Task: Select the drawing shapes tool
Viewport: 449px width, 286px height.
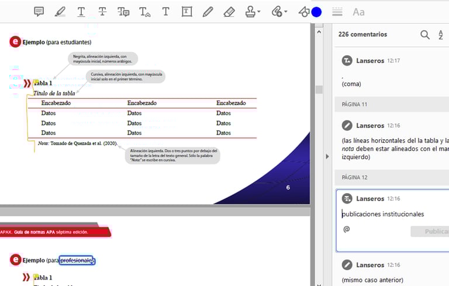Action: pos(304,12)
